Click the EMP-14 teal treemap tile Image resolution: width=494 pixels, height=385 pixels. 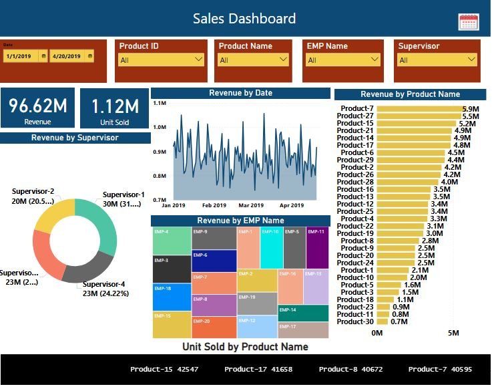click(303, 313)
